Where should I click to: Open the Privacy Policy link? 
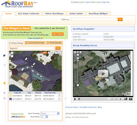pos(72,107)
